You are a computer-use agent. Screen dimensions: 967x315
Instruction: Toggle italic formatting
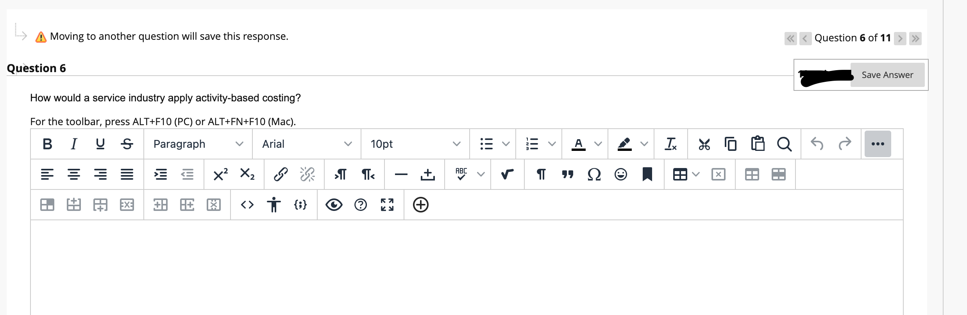[73, 144]
